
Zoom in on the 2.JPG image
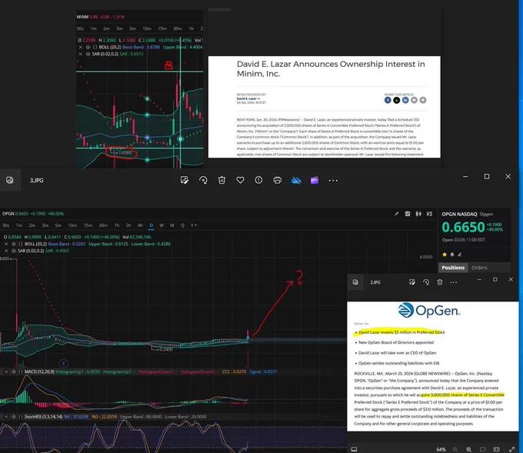[468, 449]
